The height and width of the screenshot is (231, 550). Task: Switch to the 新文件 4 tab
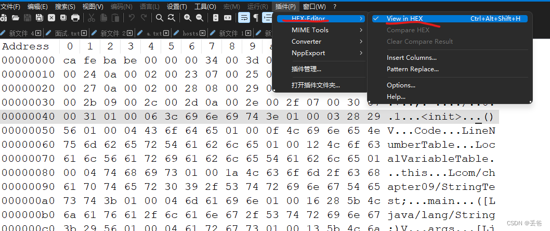tap(21, 33)
